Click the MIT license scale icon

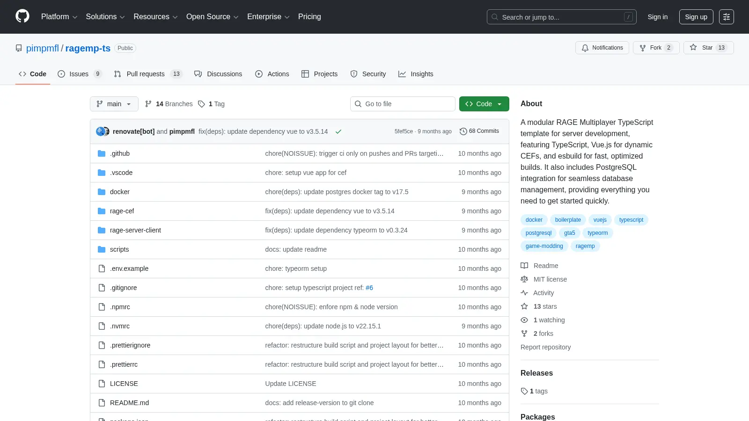[x=524, y=279]
